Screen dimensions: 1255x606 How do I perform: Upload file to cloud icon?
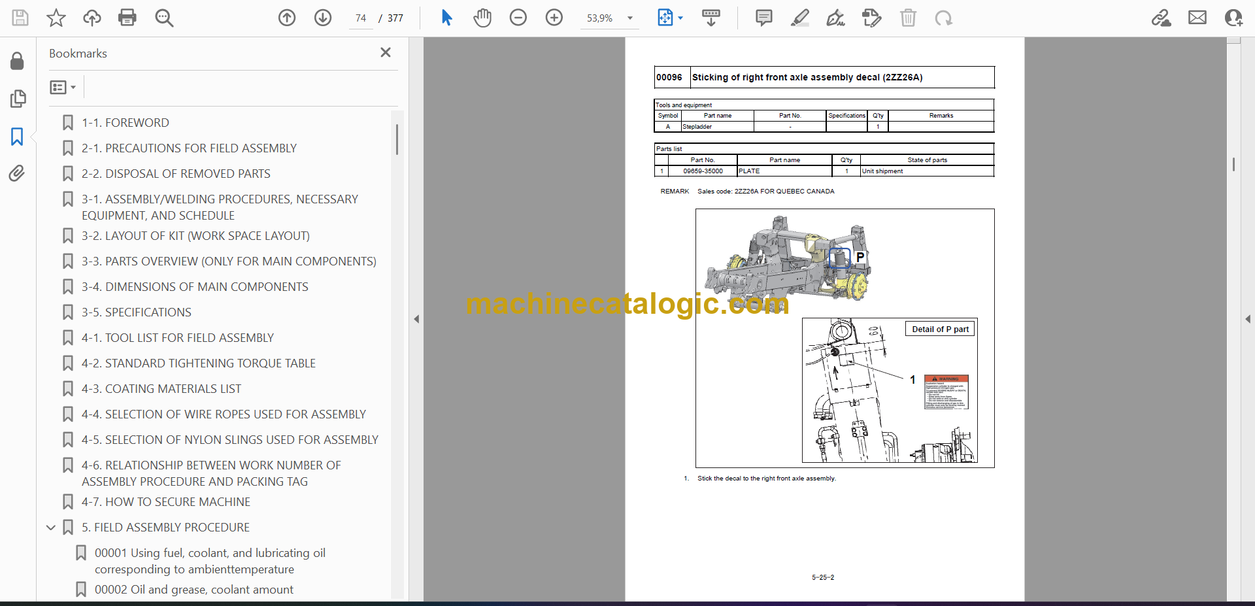tap(92, 18)
